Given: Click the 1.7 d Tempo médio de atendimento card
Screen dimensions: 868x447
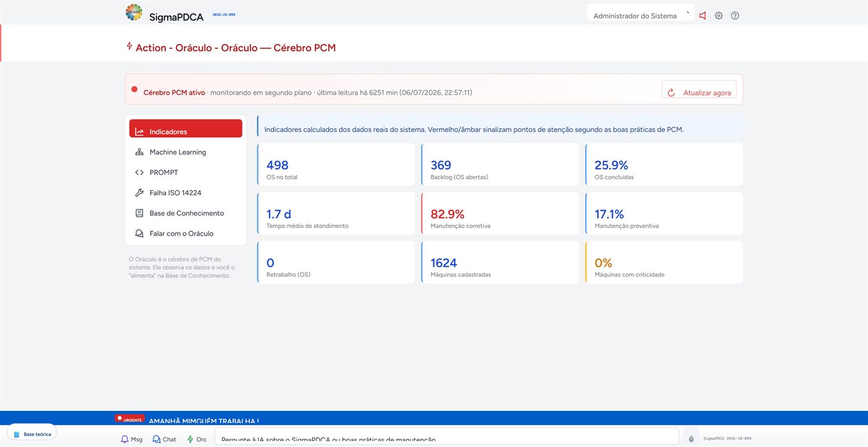Looking at the screenshot, I should [x=336, y=213].
